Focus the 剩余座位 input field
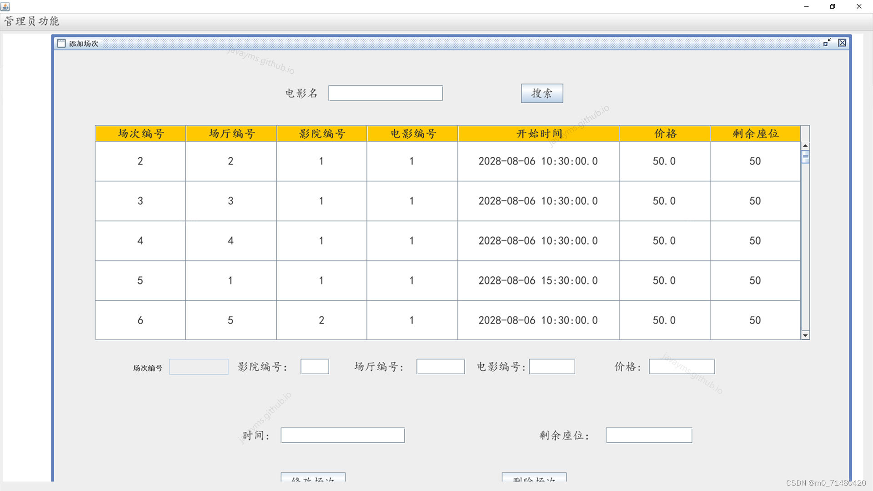The image size is (873, 491). click(649, 435)
